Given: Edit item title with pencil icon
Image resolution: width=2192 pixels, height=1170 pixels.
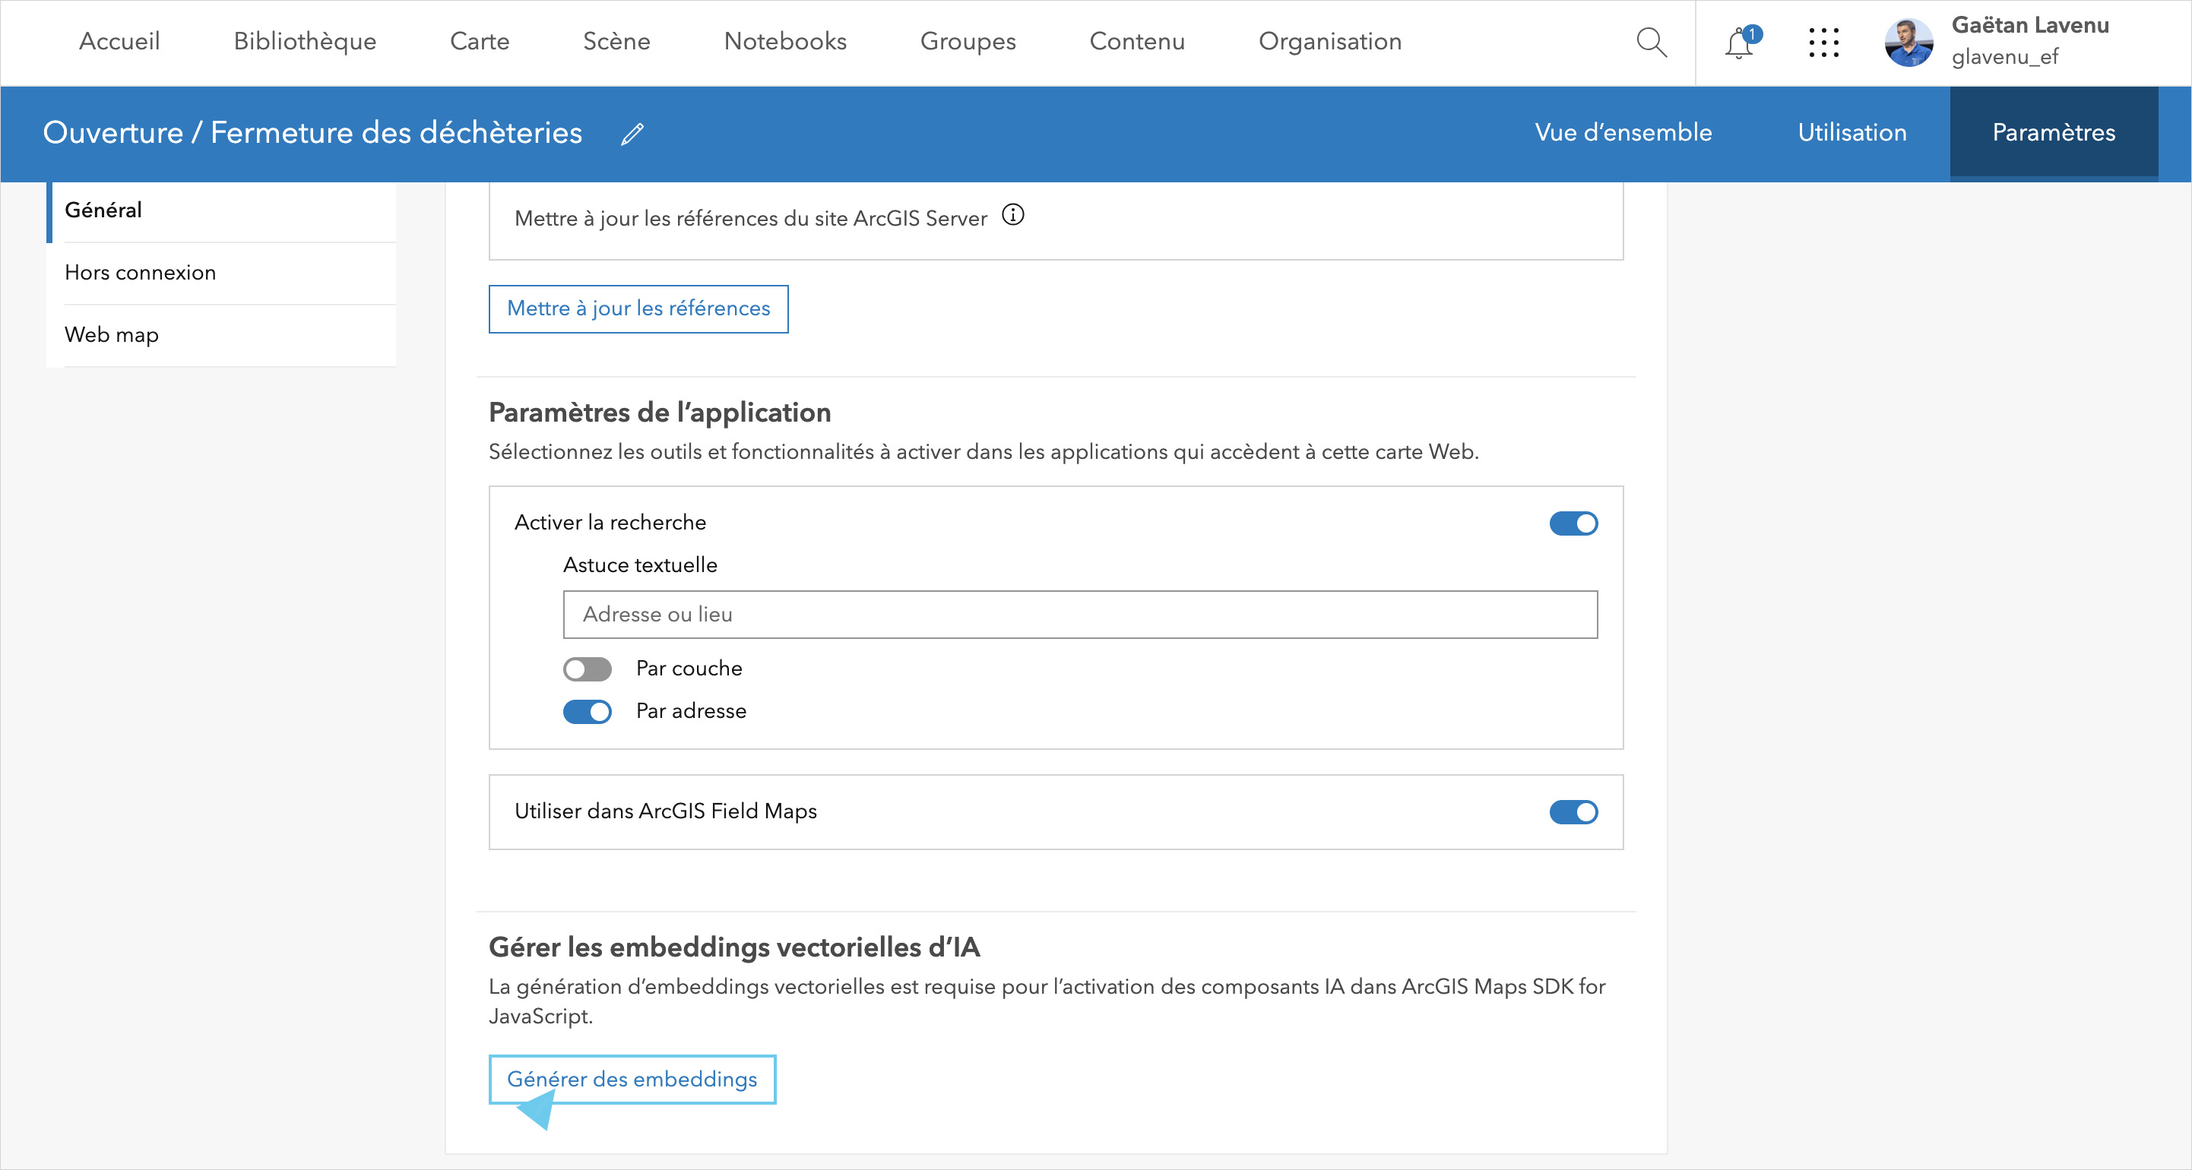Looking at the screenshot, I should tap(632, 134).
